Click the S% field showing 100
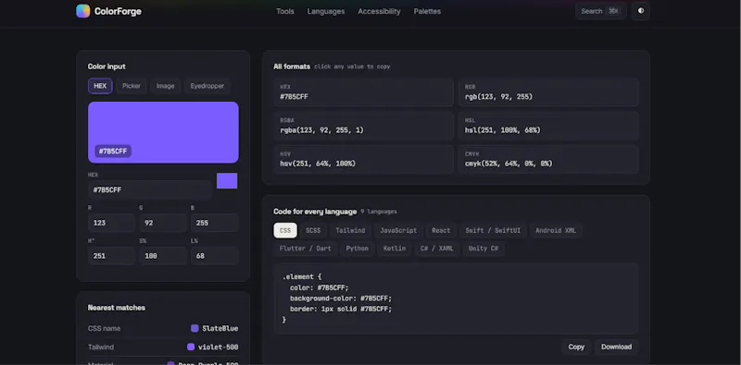 (163, 256)
